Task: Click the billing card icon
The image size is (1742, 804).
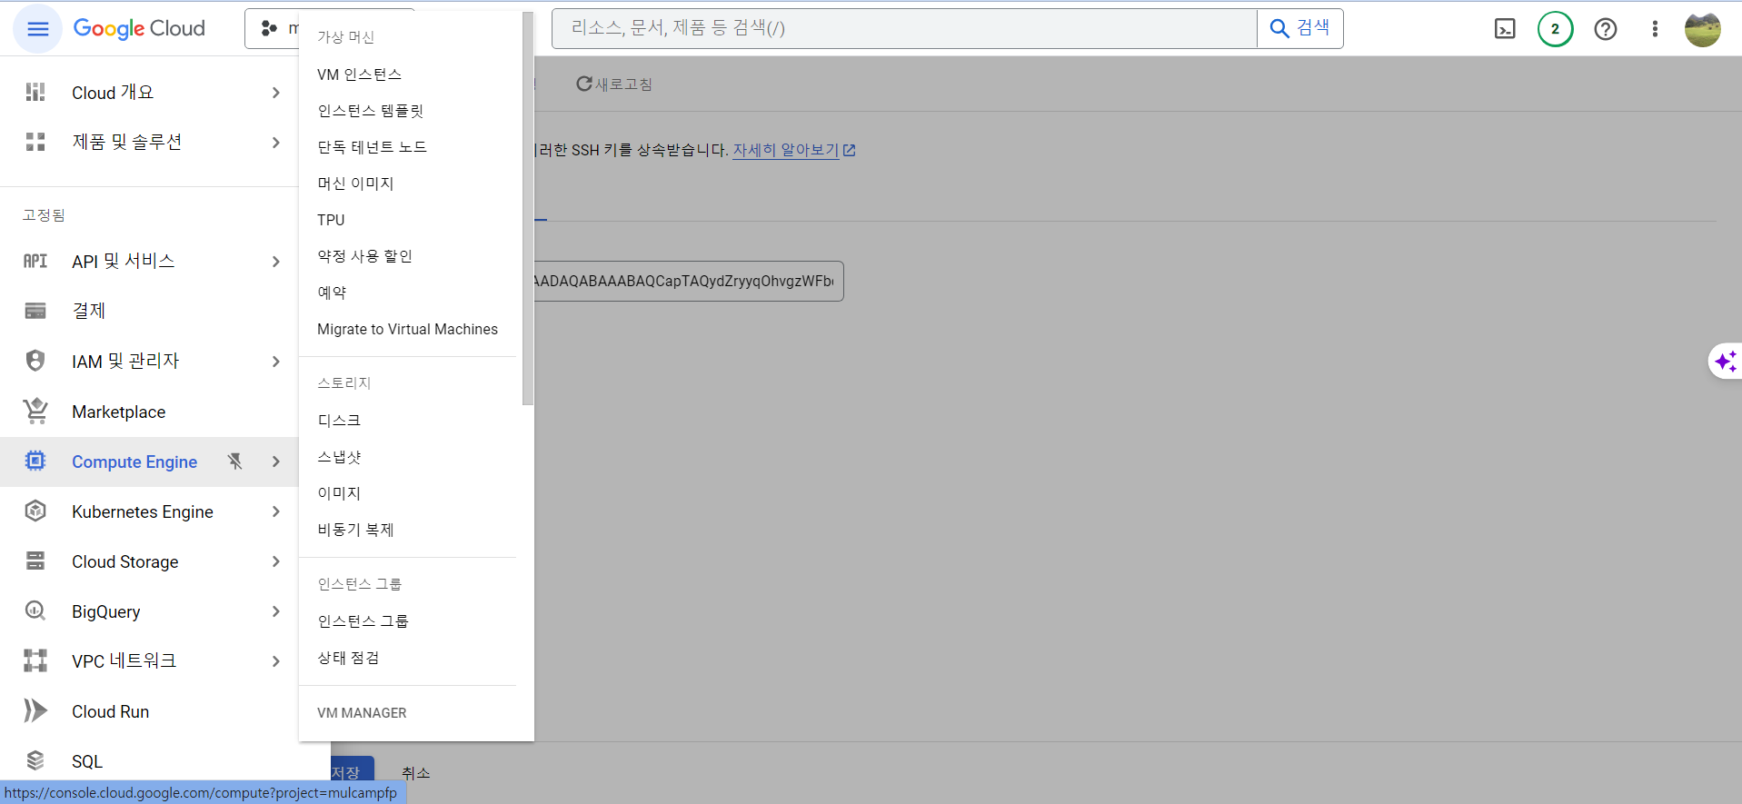Action: point(35,312)
